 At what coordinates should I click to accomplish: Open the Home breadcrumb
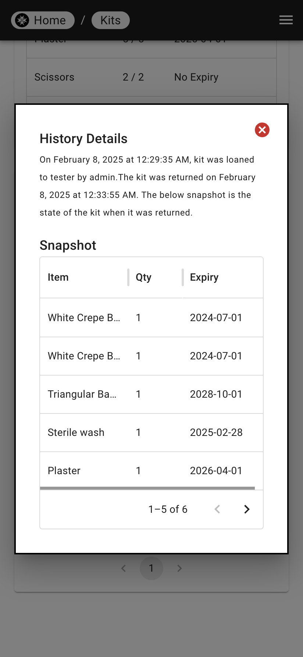[x=43, y=20]
